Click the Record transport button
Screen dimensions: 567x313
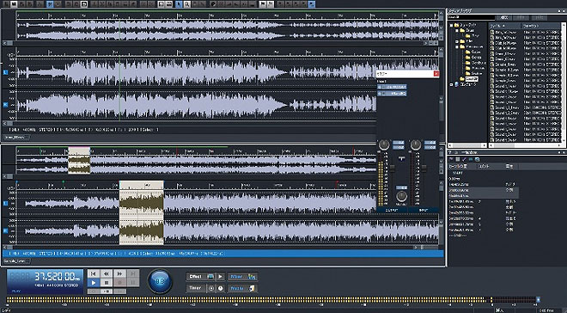pyautogui.click(x=119, y=283)
